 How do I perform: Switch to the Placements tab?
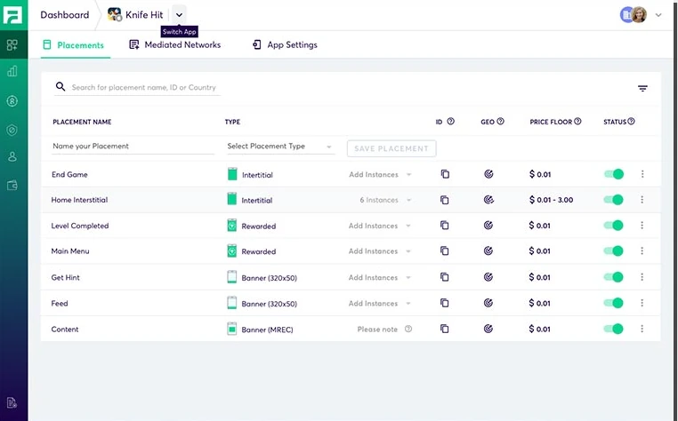click(x=76, y=45)
